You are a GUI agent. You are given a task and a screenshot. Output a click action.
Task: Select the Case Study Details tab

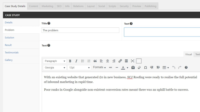tap(15, 6)
